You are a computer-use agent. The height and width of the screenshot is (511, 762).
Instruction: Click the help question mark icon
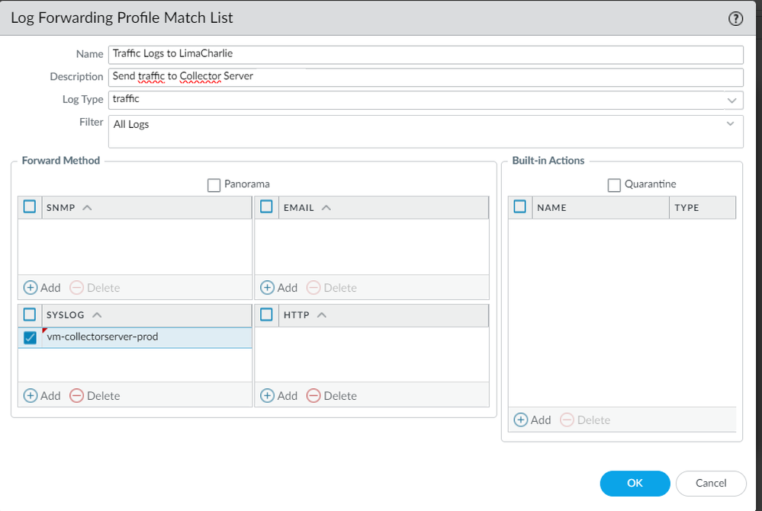point(736,20)
